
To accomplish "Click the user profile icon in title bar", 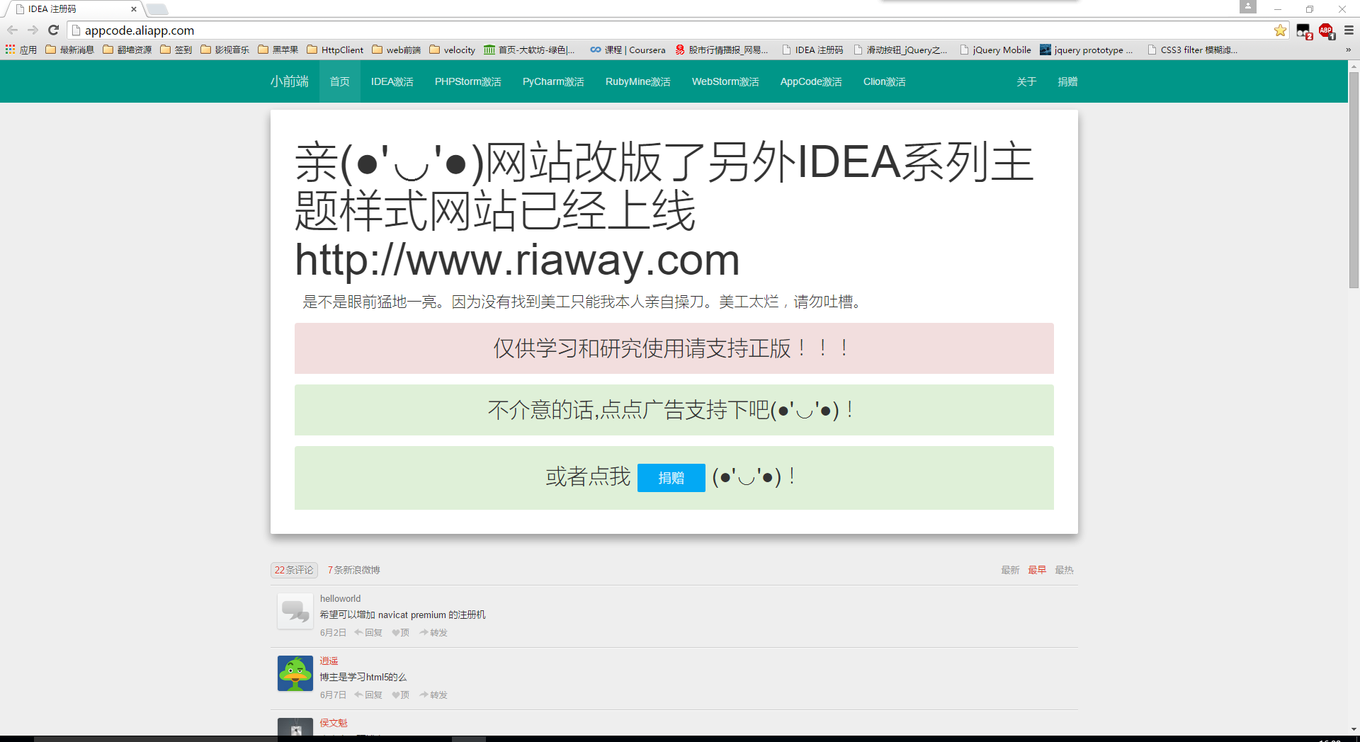I will 1247,7.
